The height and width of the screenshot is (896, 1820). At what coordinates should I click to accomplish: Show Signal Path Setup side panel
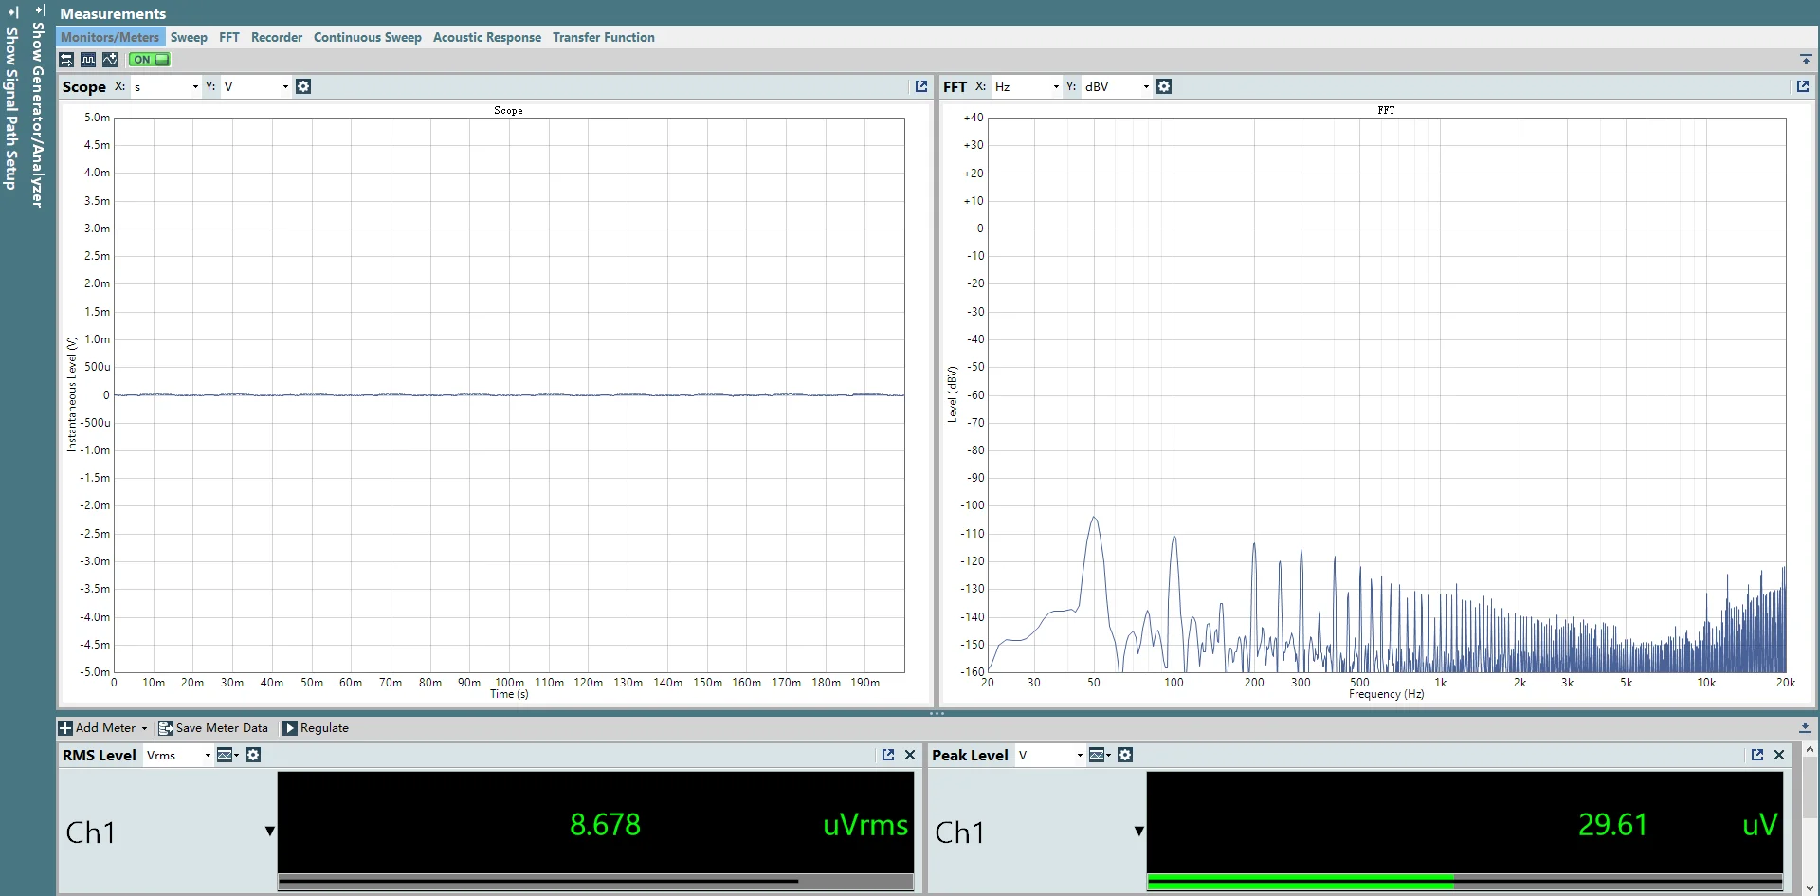(12, 100)
